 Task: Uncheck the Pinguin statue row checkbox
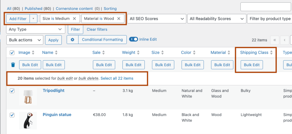click(12, 115)
